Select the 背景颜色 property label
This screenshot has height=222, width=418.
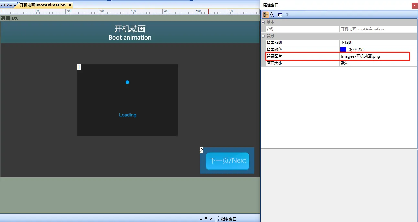tap(274, 50)
